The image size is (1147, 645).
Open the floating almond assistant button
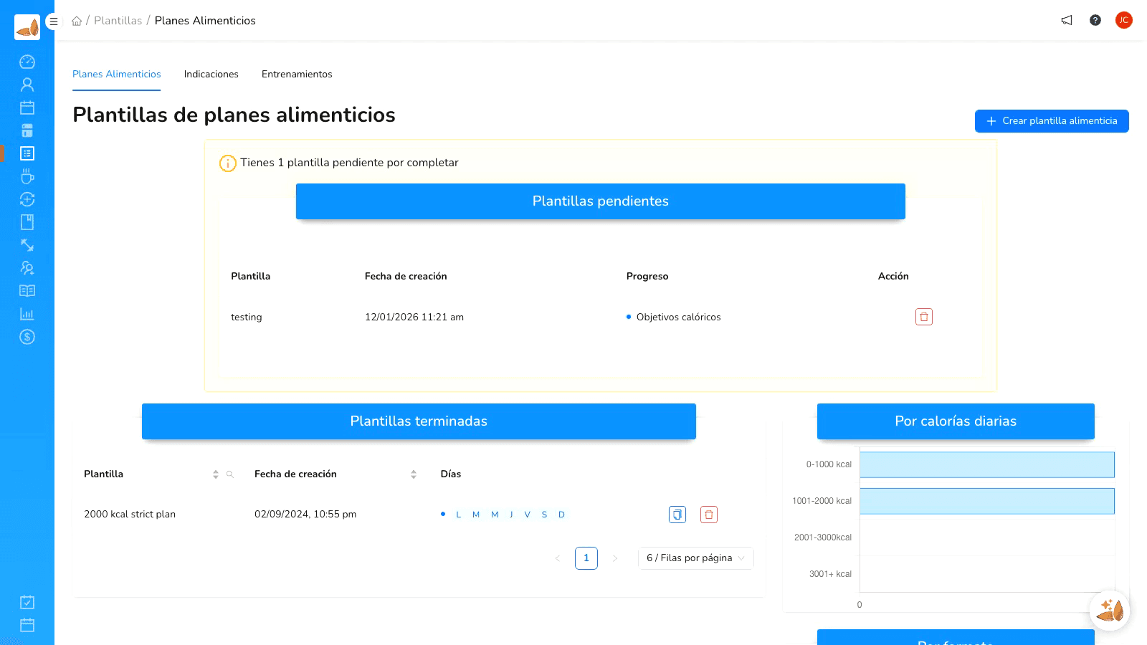click(1110, 611)
